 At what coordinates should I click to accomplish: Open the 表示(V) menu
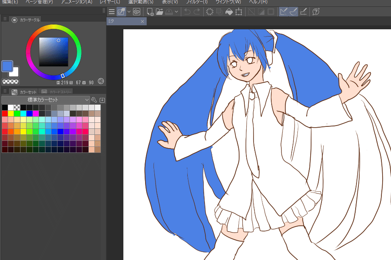click(x=170, y=2)
